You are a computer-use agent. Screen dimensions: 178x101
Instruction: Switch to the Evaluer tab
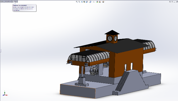pyautogui.click(x=15, y=1)
